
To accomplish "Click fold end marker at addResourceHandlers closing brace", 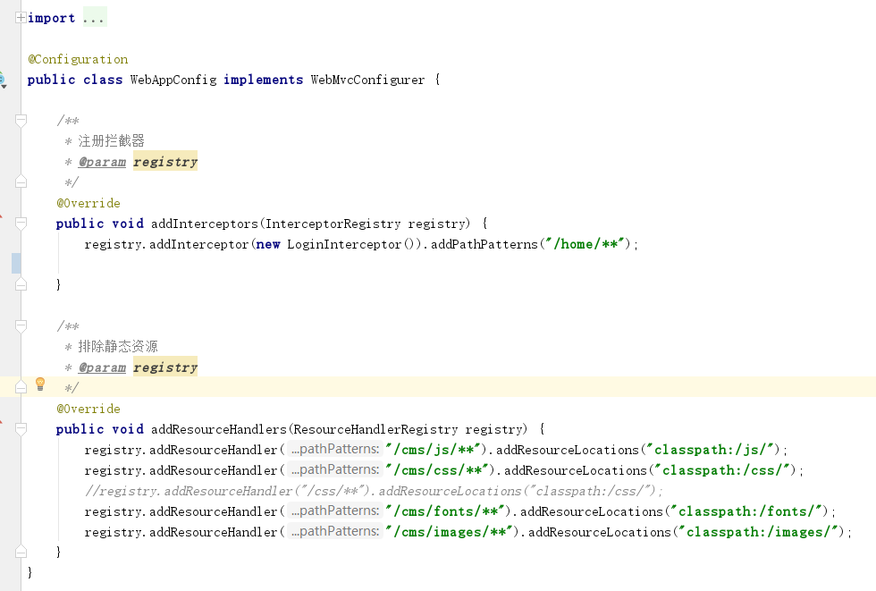I will tap(21, 553).
